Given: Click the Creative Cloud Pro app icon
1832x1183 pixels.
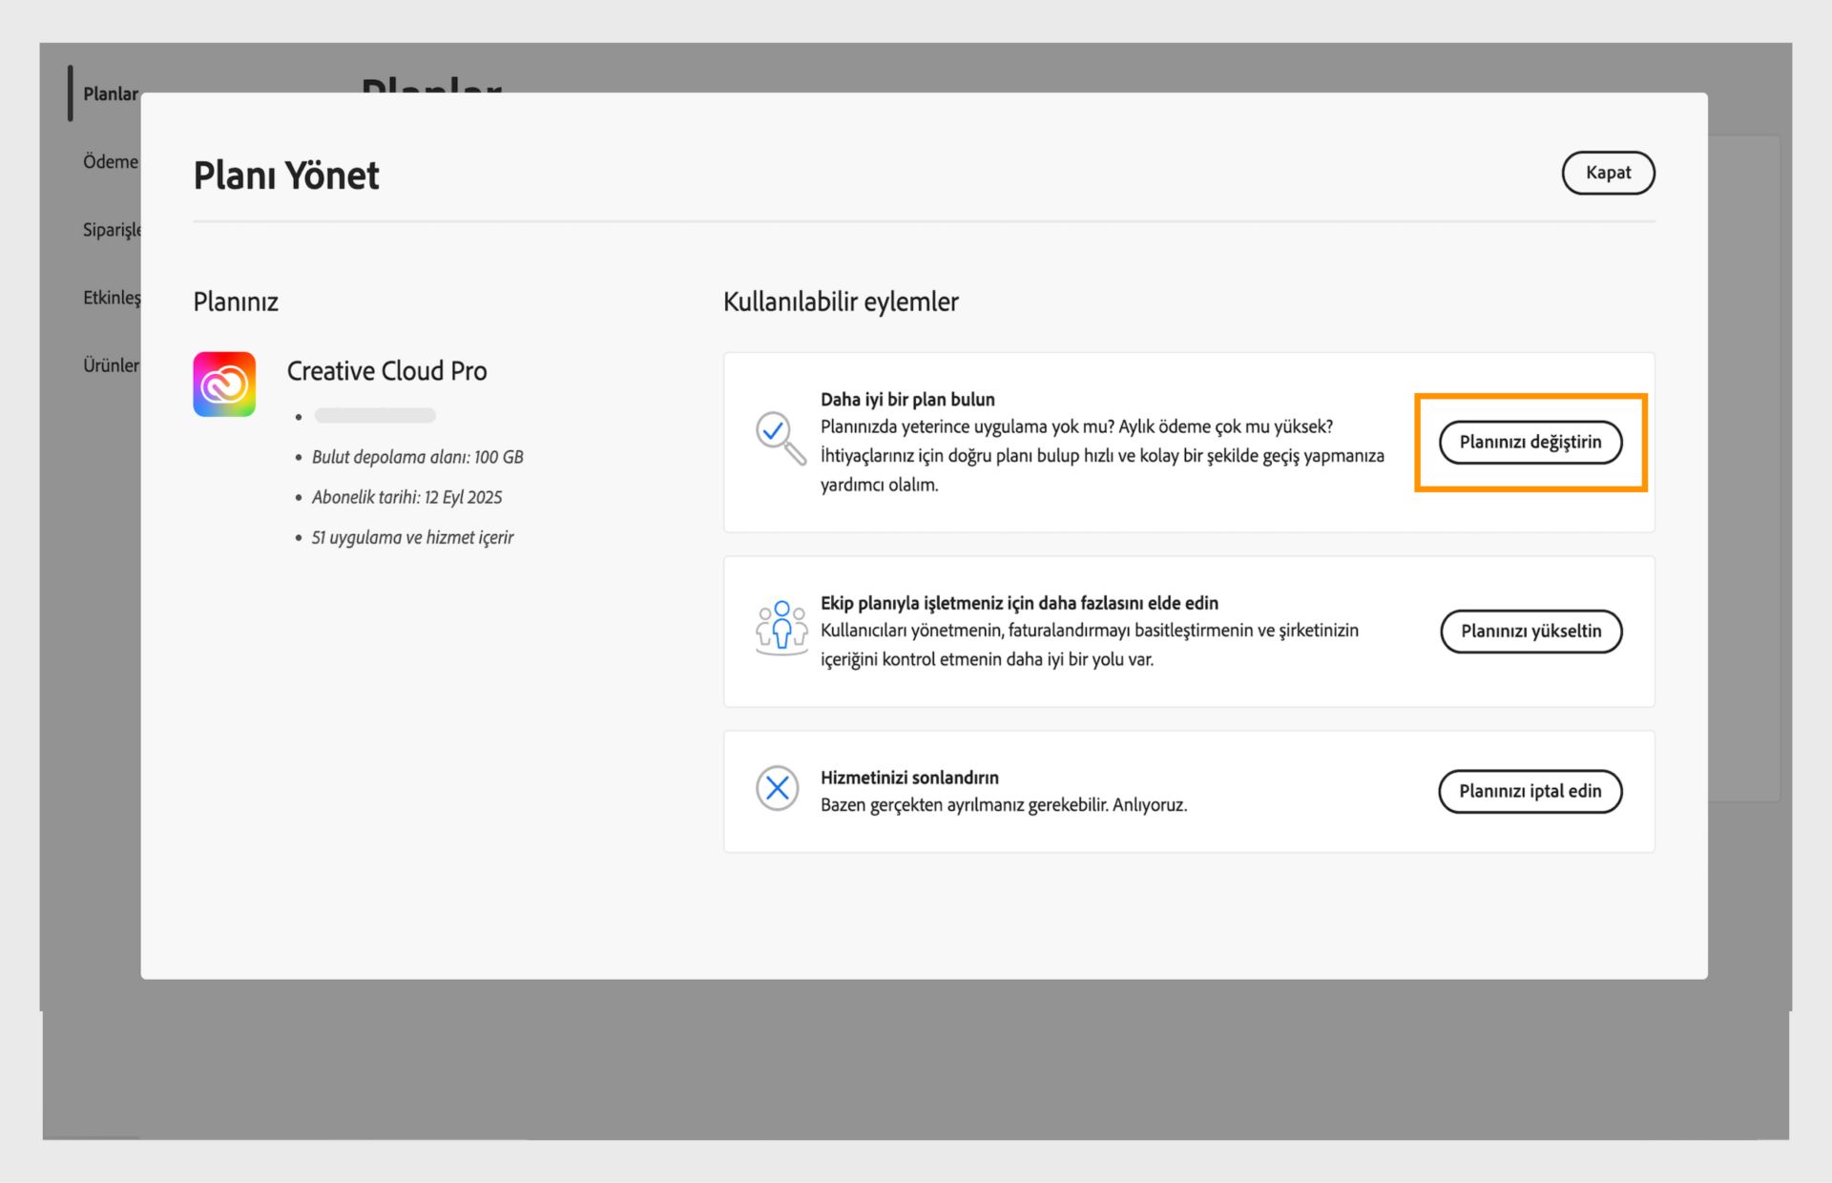Looking at the screenshot, I should tap(224, 384).
